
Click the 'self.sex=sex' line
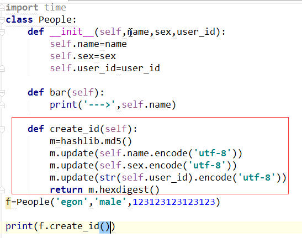click(83, 56)
